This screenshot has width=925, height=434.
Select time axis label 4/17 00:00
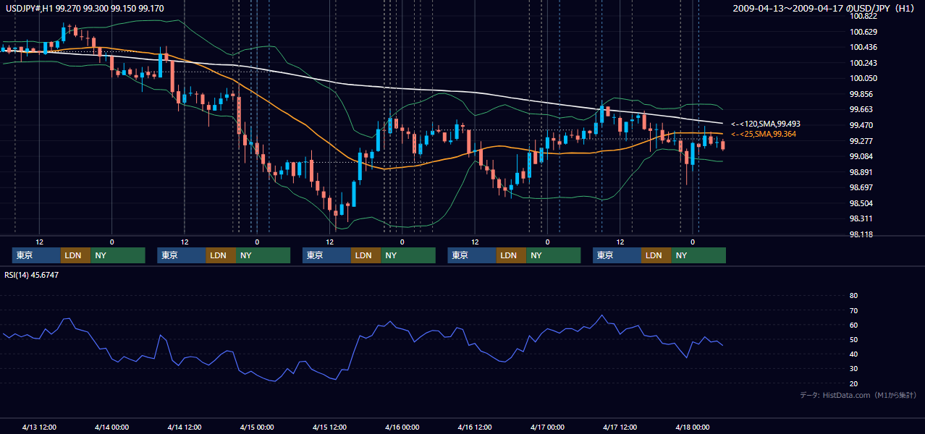pos(547,427)
